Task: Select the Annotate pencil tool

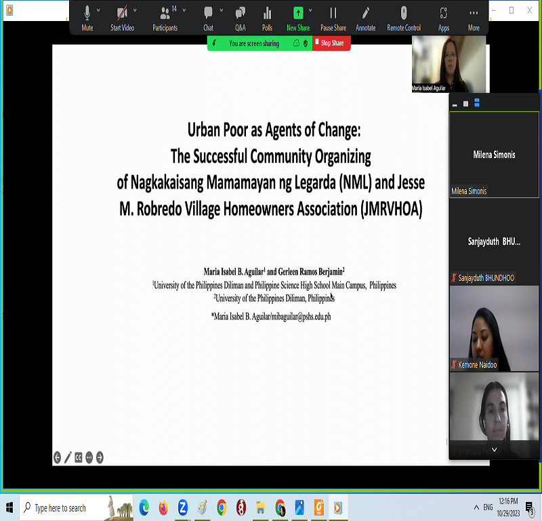Action: [x=365, y=14]
